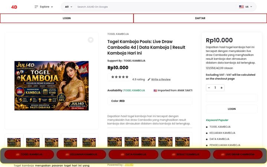Open TOGEL KAMBOJA in Keyword Populer list
Screen dimensions: 267x167
[220, 127]
